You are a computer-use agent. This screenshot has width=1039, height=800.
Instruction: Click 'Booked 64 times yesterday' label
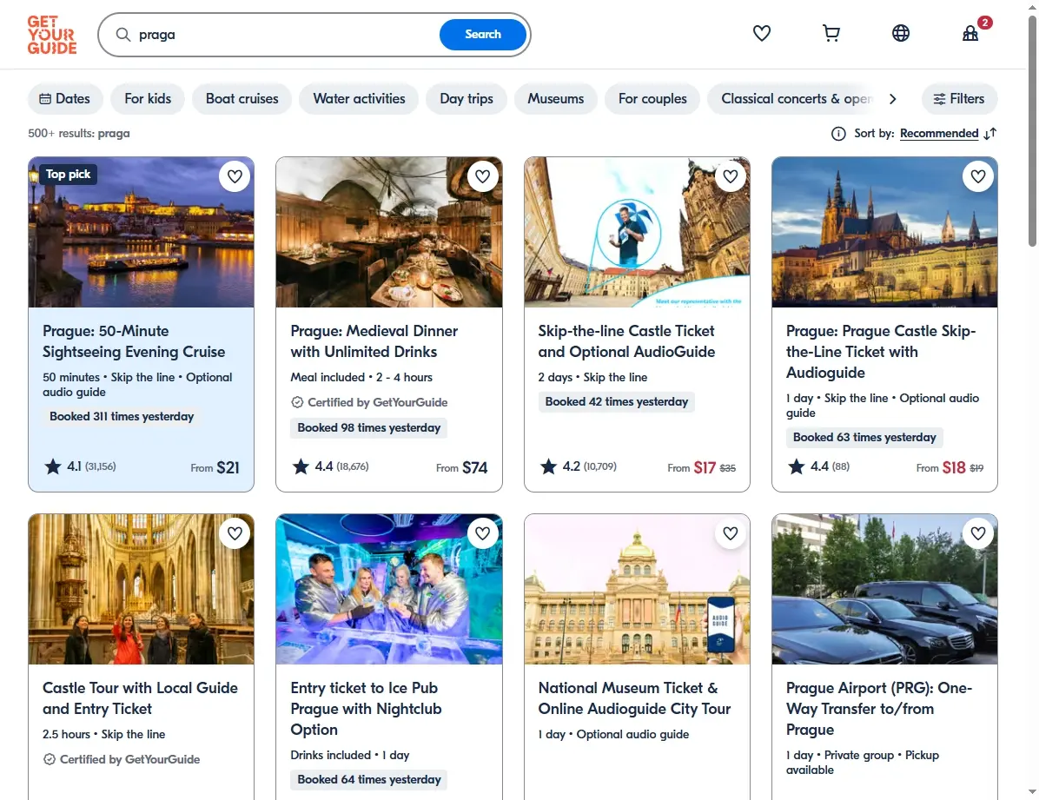click(368, 779)
